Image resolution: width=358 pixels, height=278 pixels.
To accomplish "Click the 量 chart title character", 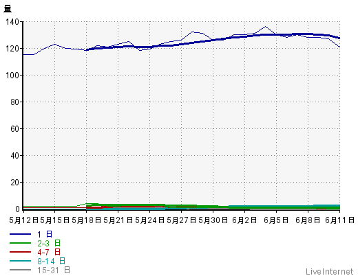I will tap(8, 9).
